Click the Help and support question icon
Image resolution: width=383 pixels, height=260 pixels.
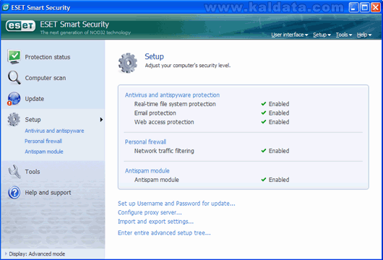(x=14, y=192)
